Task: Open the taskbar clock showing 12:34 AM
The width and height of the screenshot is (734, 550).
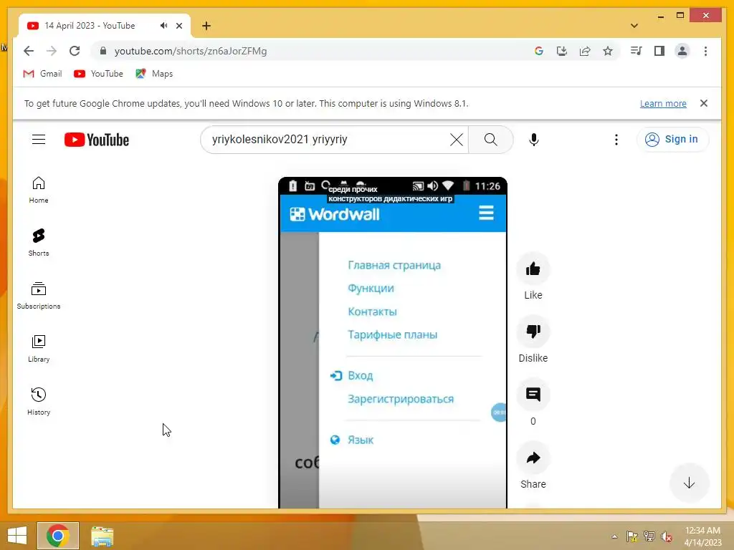Action: pos(702,536)
